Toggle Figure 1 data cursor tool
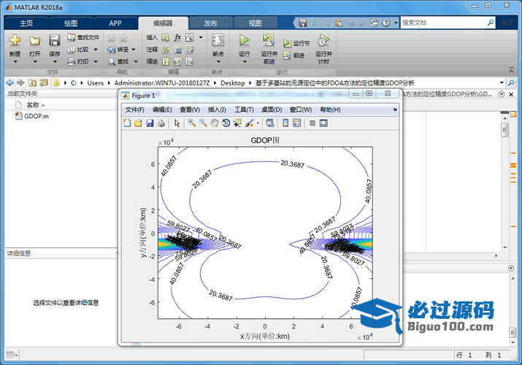This screenshot has width=522, height=365. pos(237,123)
